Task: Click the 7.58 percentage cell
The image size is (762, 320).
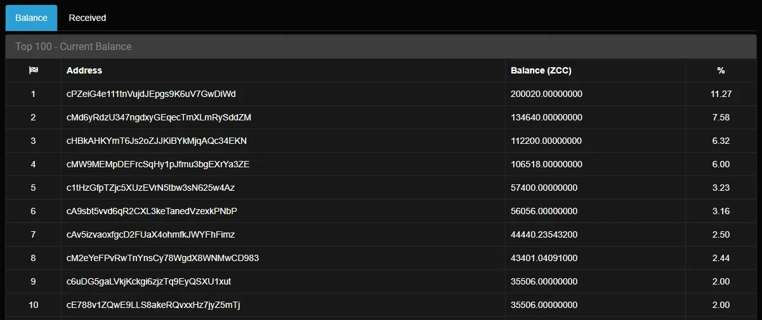Action: [x=721, y=117]
